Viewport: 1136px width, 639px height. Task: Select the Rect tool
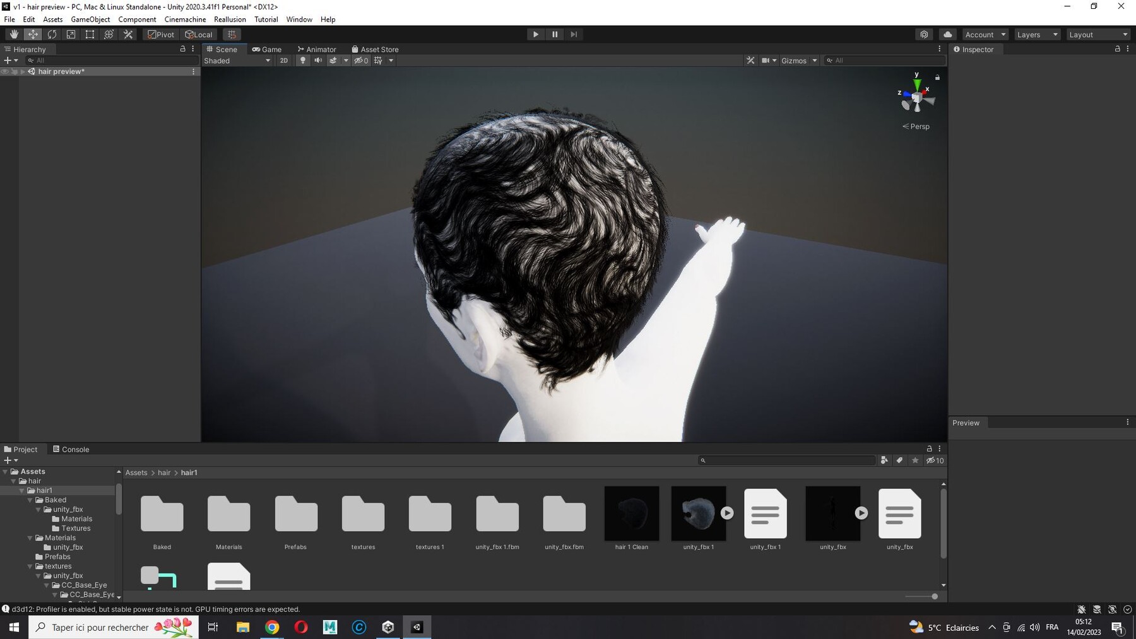click(x=90, y=35)
